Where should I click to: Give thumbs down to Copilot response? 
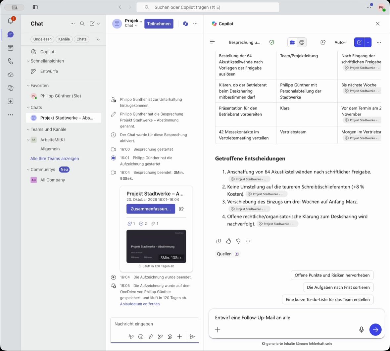tap(238, 241)
